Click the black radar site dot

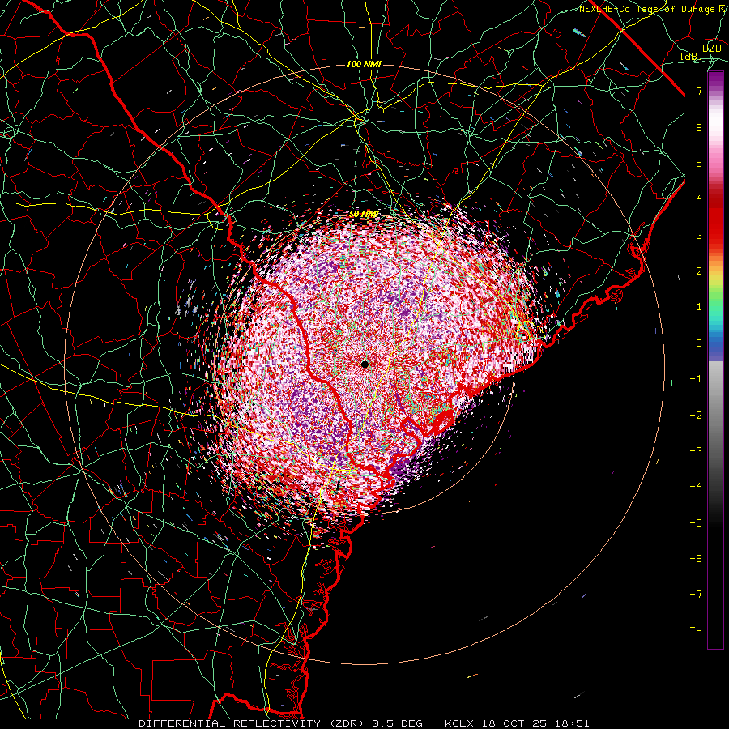[364, 364]
